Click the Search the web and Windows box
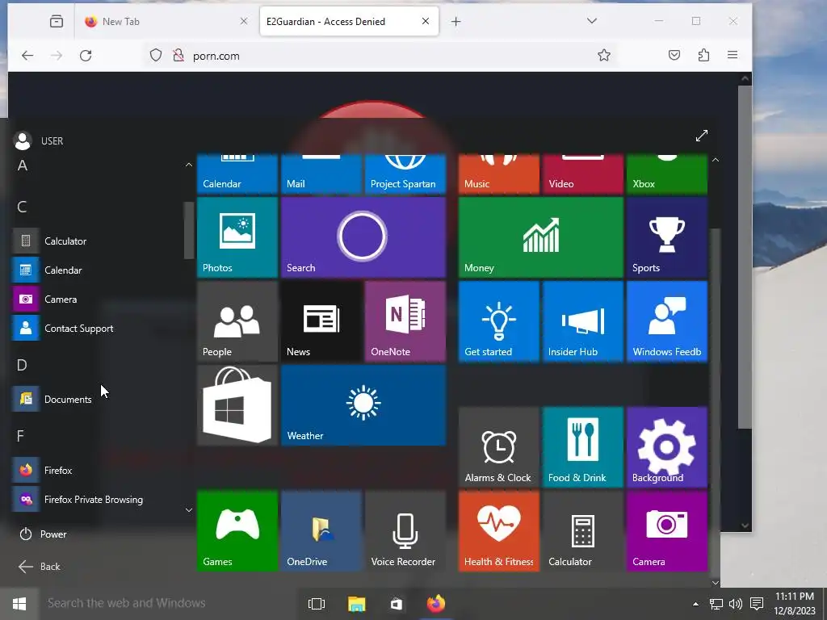827x620 pixels. point(170,603)
